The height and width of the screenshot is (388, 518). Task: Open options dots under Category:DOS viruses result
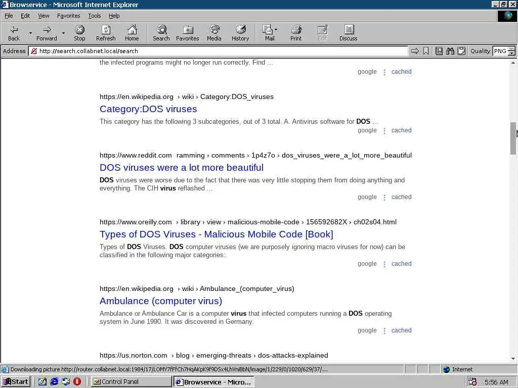(384, 131)
